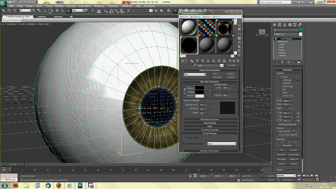Toggle 3D Snaps icon

click(105, 11)
